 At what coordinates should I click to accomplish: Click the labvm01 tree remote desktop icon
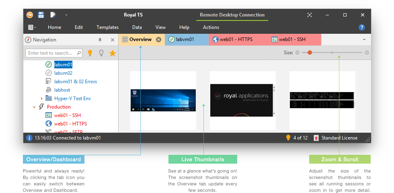pyautogui.click(x=49, y=65)
